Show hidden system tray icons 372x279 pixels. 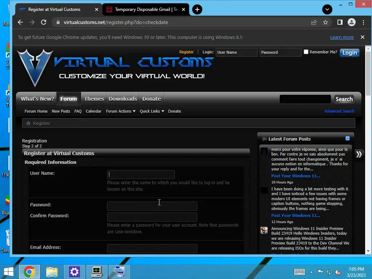pos(311,272)
